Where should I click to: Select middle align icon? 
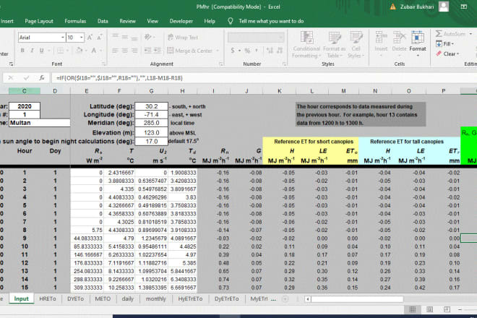[x=125, y=37]
